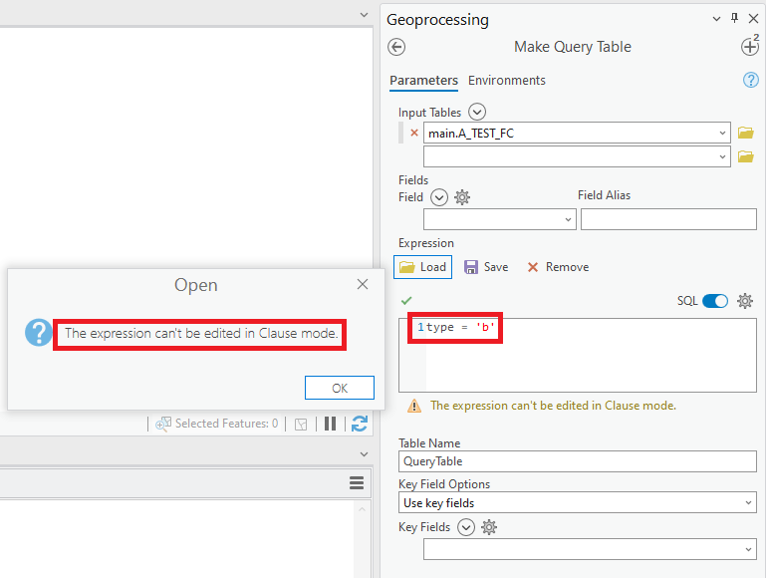
Task: Click the add tool plus icon
Action: coord(749,47)
